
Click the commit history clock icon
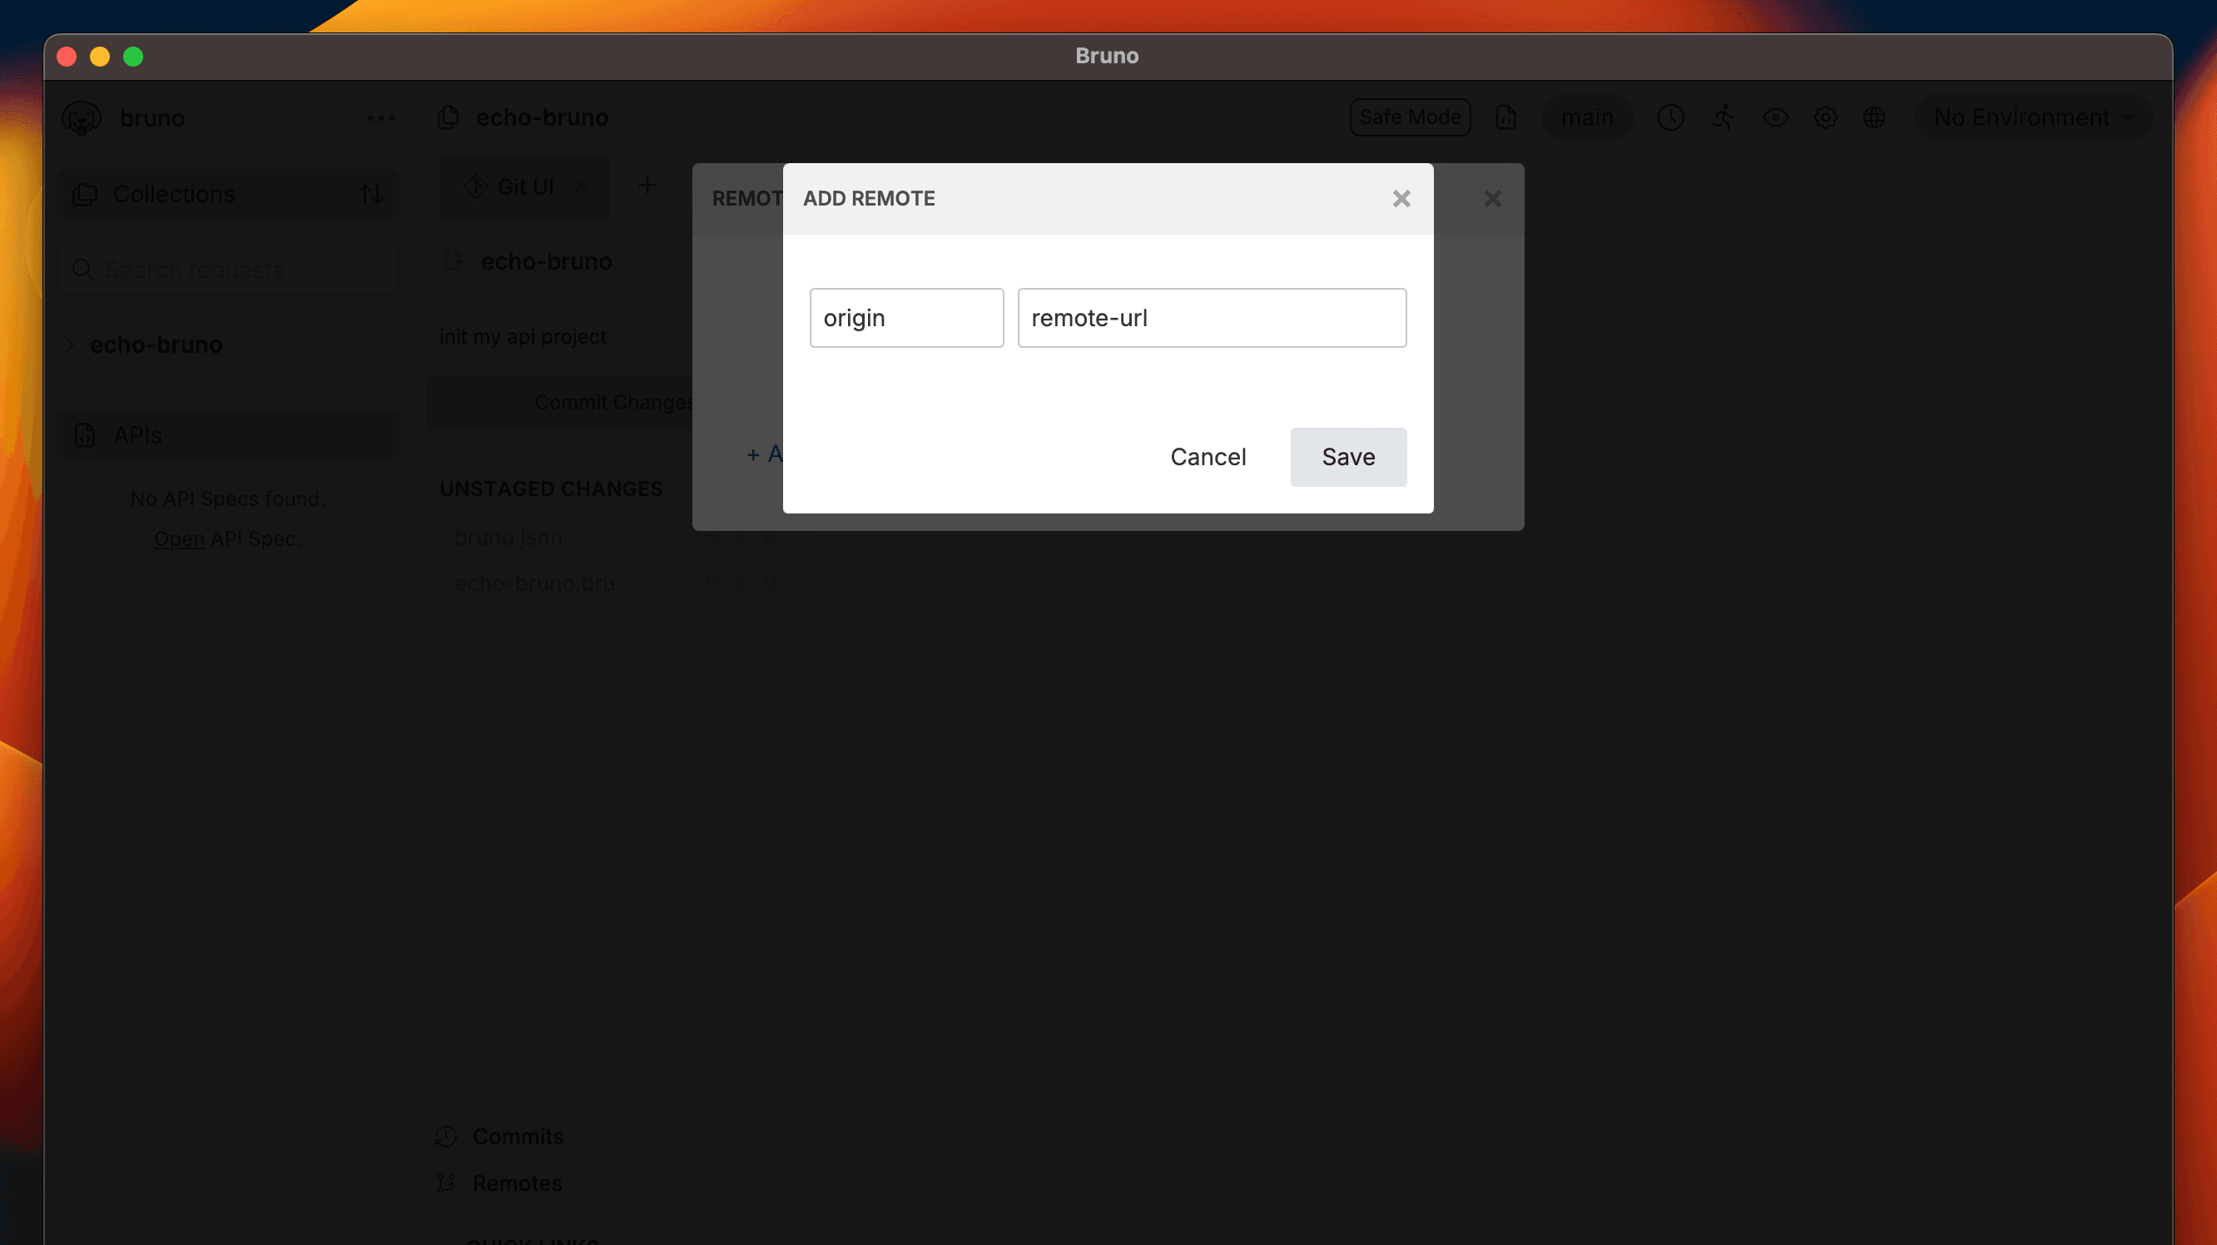point(1670,117)
